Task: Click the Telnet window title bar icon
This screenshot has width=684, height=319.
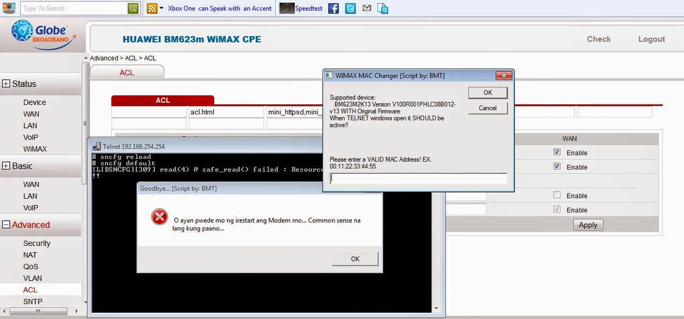Action: point(96,146)
